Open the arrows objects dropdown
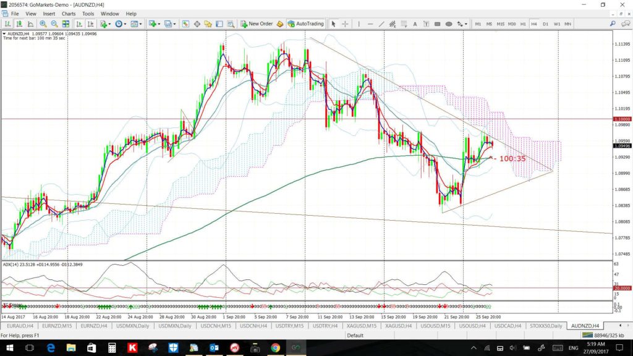633x356 pixels. [x=462, y=24]
